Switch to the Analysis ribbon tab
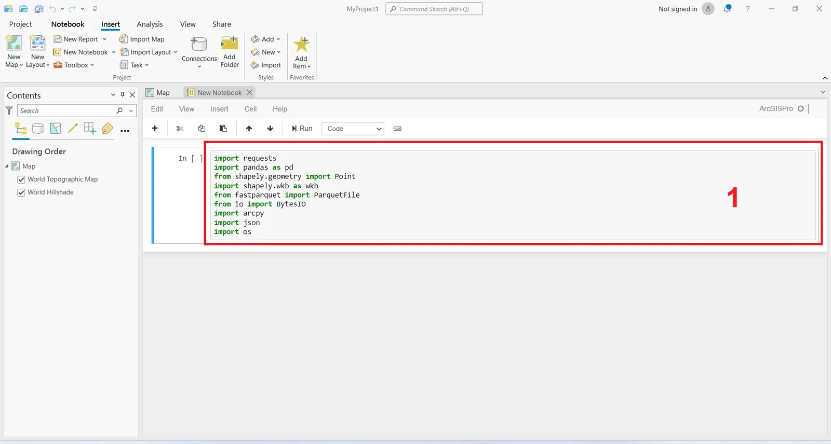The width and height of the screenshot is (831, 444). 150,24
